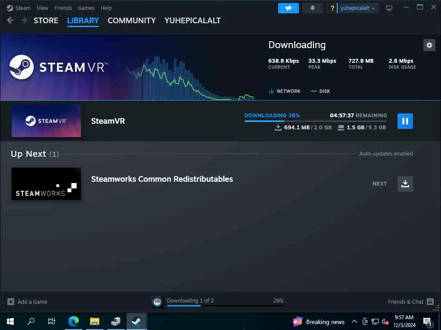Click Steamworks Common Redistributables title

[x=162, y=179]
